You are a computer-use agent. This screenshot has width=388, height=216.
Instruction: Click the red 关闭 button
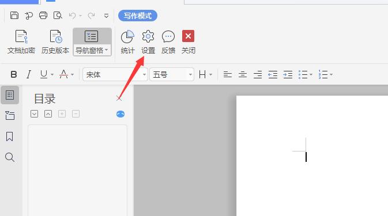[189, 42]
